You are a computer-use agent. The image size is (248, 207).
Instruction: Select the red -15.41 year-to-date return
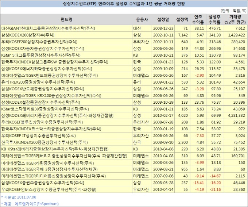click(x=198, y=183)
